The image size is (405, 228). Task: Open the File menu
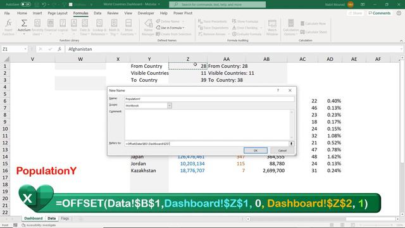7,13
